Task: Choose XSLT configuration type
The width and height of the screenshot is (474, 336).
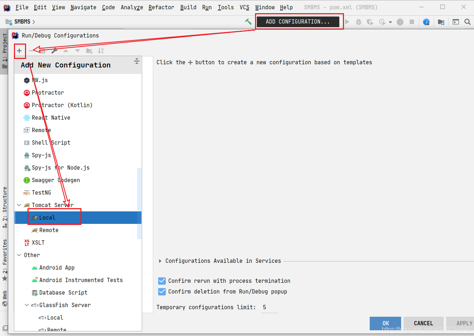Action: (78, 242)
